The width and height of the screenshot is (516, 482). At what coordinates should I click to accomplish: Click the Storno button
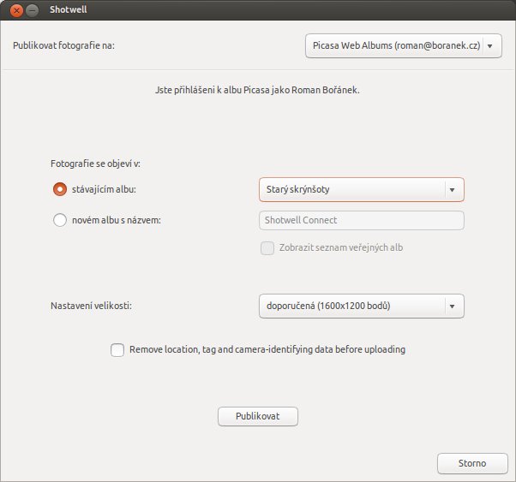(x=472, y=463)
